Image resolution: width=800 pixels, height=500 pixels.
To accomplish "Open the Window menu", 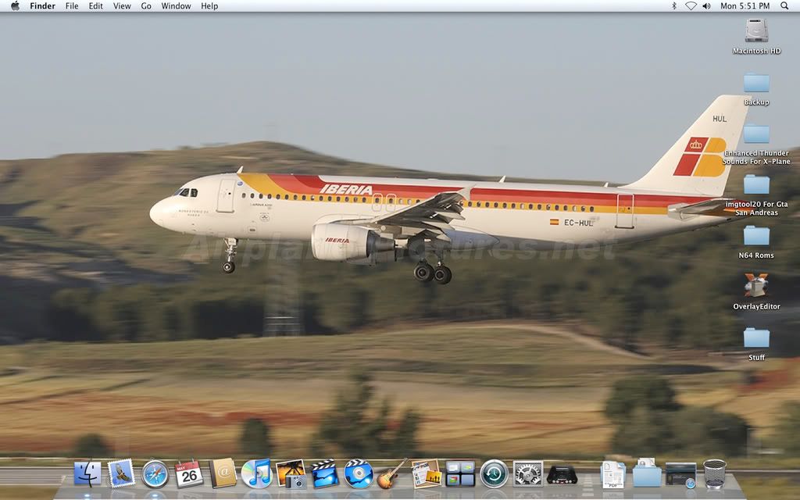I will coord(176,5).
